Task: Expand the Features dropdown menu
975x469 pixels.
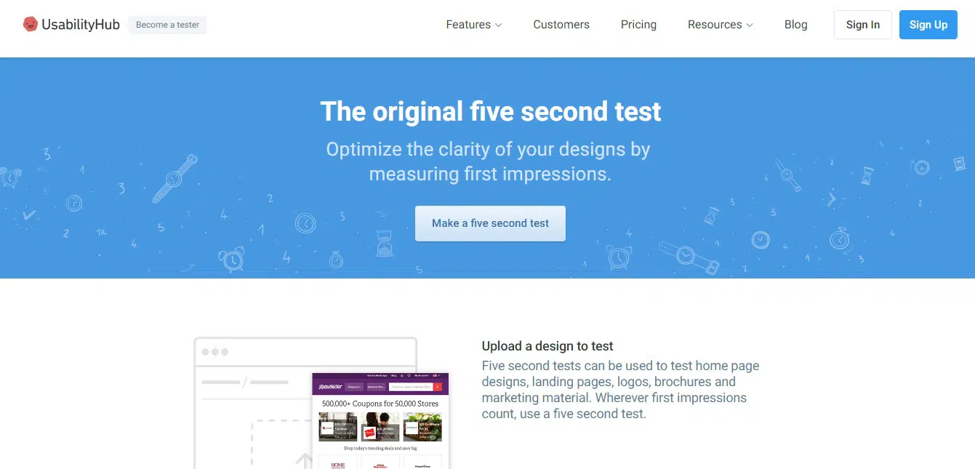Action: 474,25
